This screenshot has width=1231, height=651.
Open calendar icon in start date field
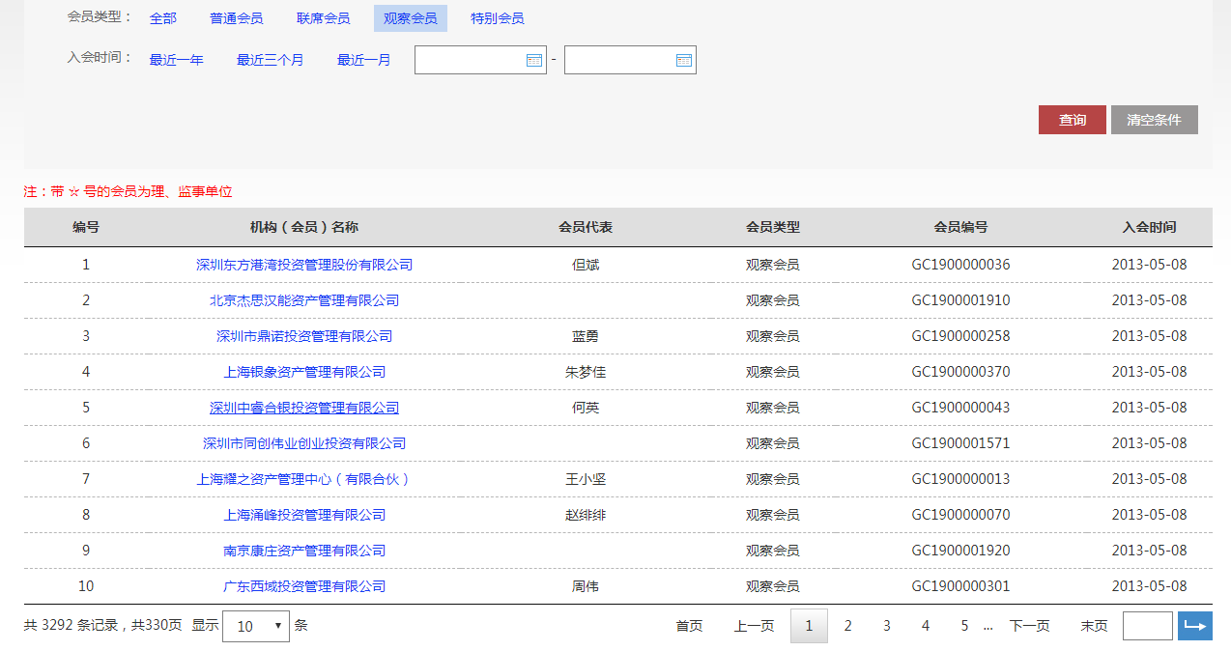point(534,60)
